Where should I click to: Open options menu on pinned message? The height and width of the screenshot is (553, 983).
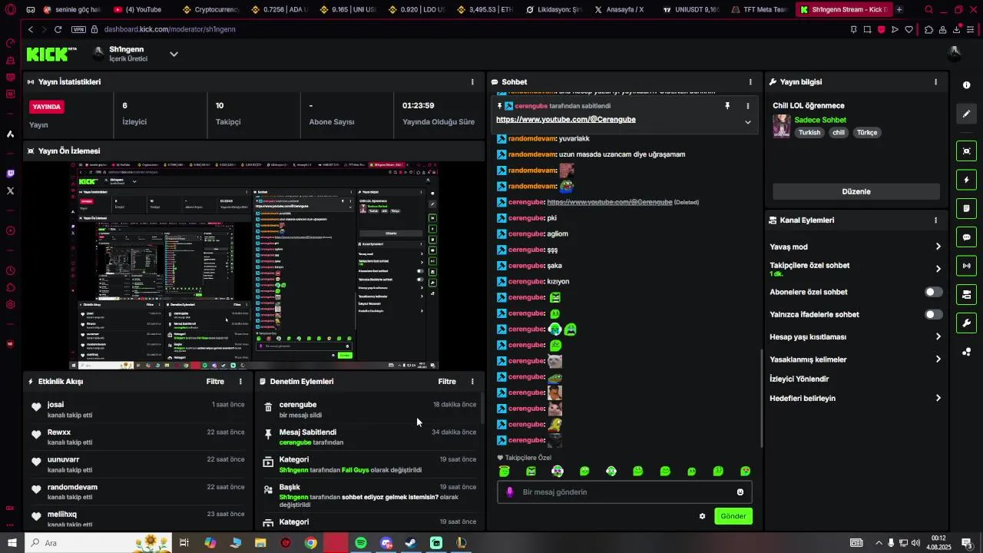[748, 106]
